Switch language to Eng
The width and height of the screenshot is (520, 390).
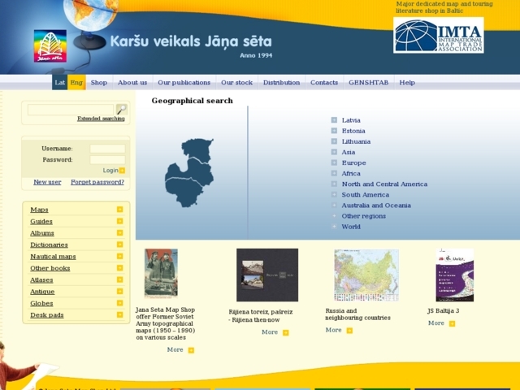[76, 82]
